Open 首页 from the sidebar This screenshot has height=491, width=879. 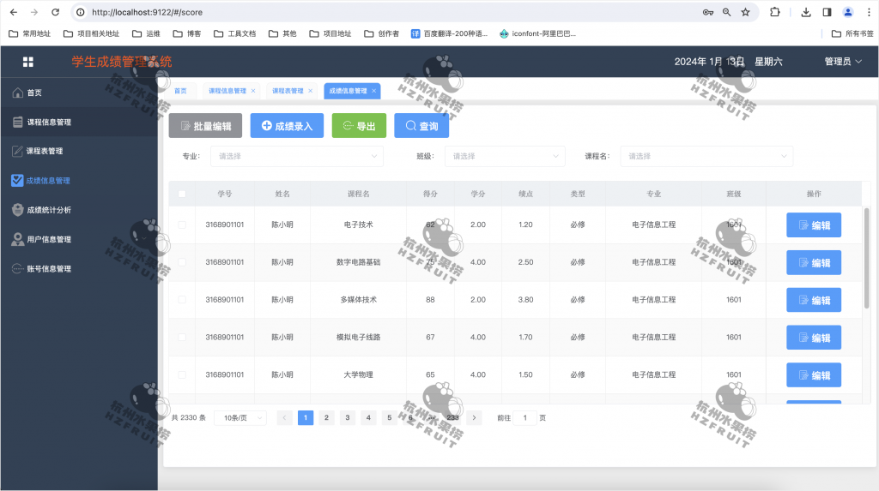click(x=79, y=93)
